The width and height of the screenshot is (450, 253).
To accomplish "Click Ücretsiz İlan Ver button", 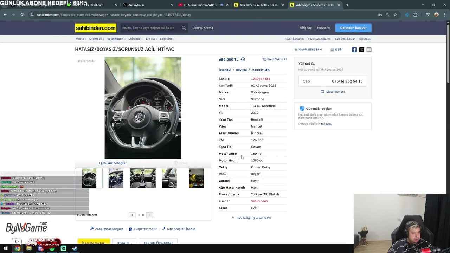I will pos(353,28).
